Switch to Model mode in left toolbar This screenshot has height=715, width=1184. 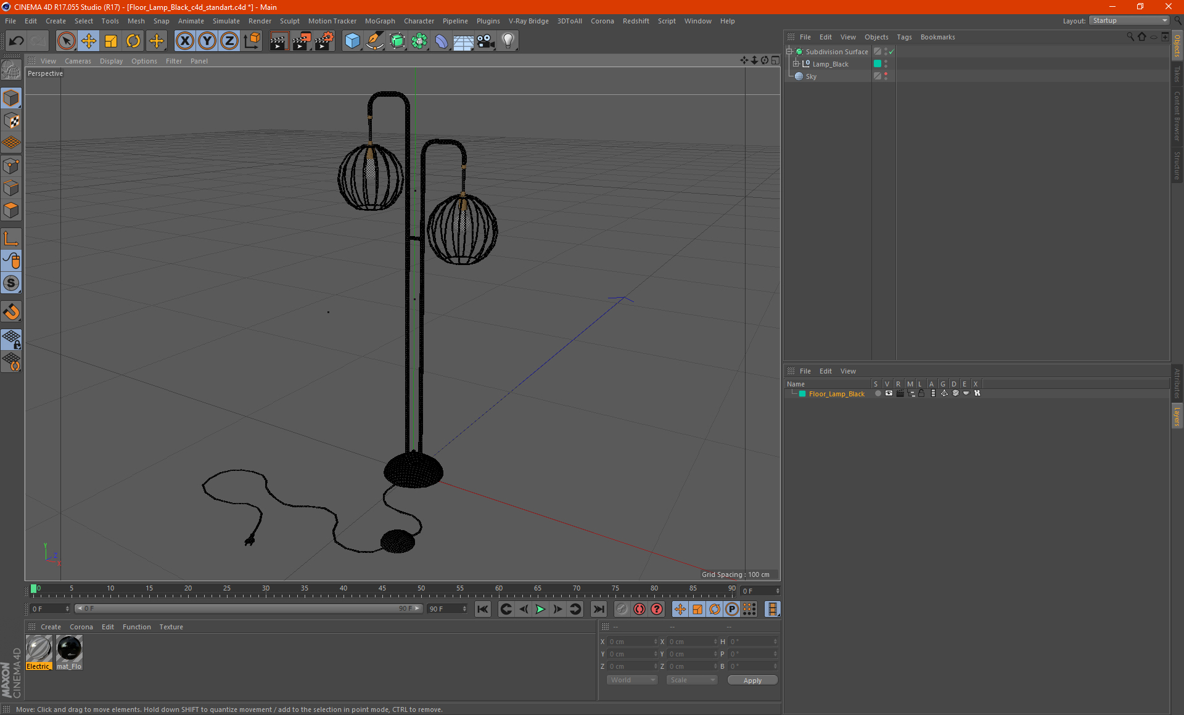(x=11, y=98)
